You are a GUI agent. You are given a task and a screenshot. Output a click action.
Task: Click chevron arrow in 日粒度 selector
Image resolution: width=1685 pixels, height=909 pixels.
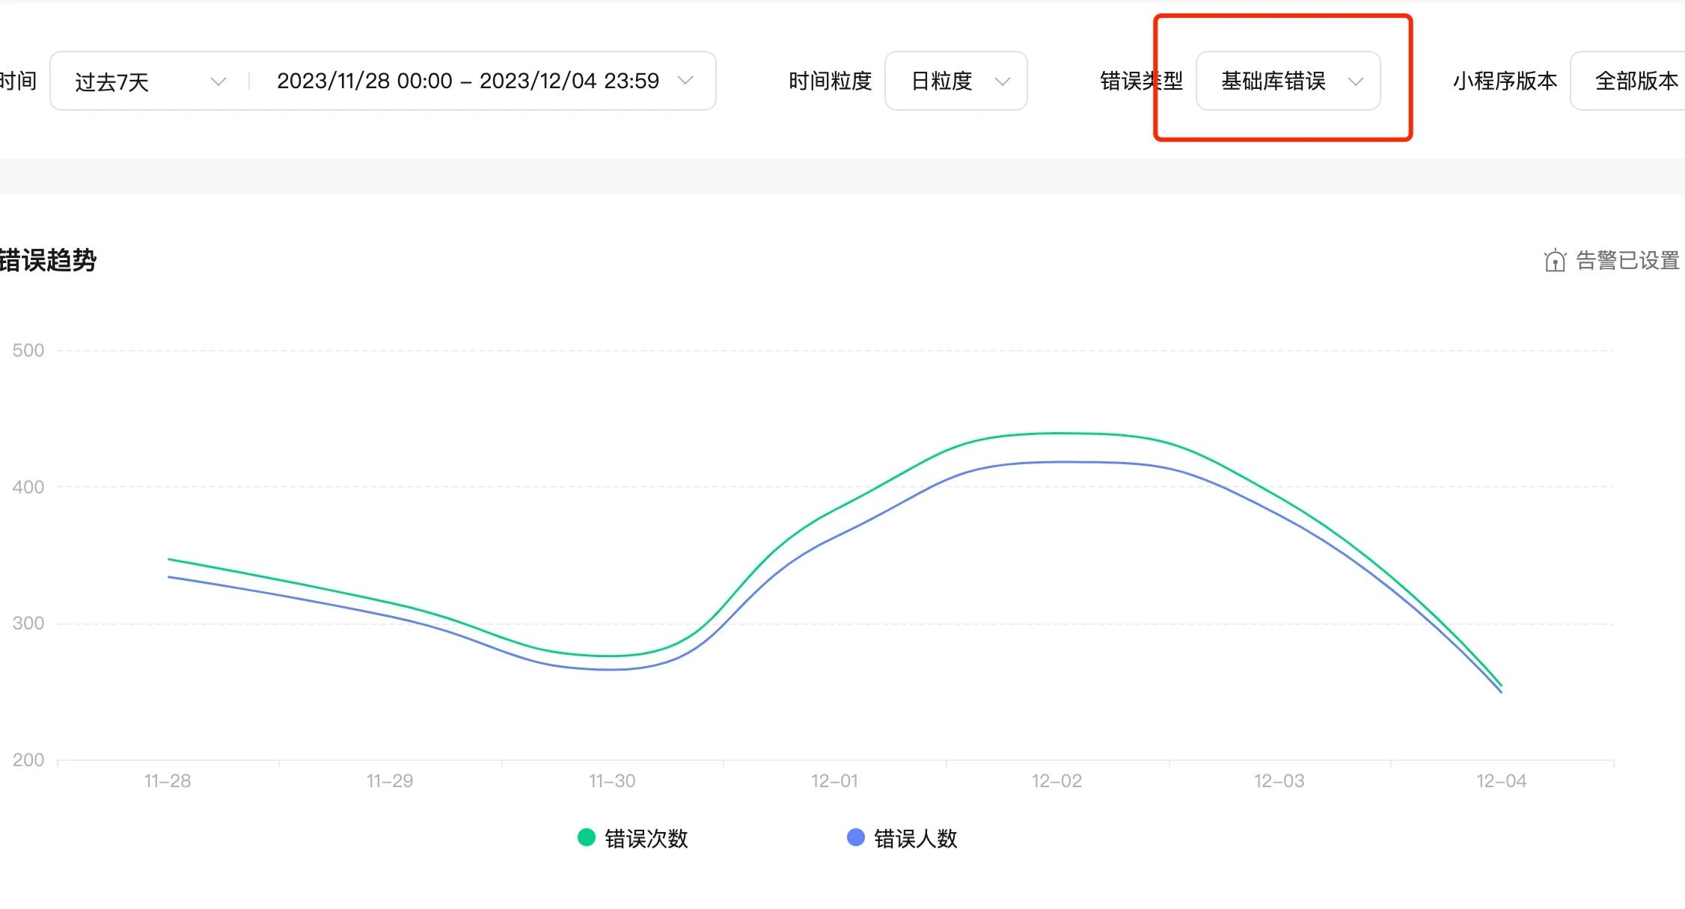(x=1003, y=81)
